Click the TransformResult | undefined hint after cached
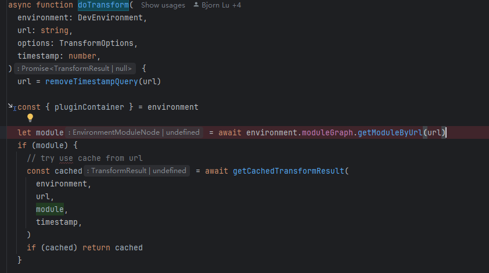This screenshot has height=273, width=489. point(138,171)
